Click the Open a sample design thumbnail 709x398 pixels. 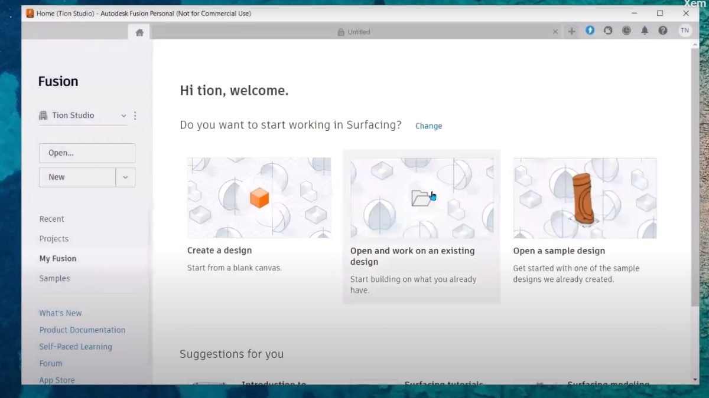coord(585,198)
